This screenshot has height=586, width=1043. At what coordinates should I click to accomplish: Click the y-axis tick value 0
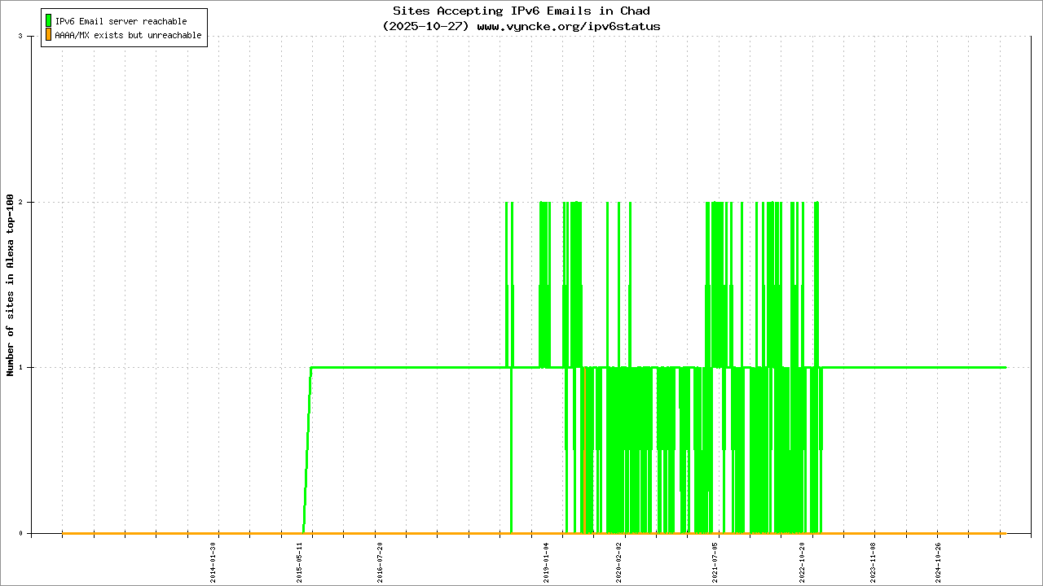pyautogui.click(x=30, y=534)
